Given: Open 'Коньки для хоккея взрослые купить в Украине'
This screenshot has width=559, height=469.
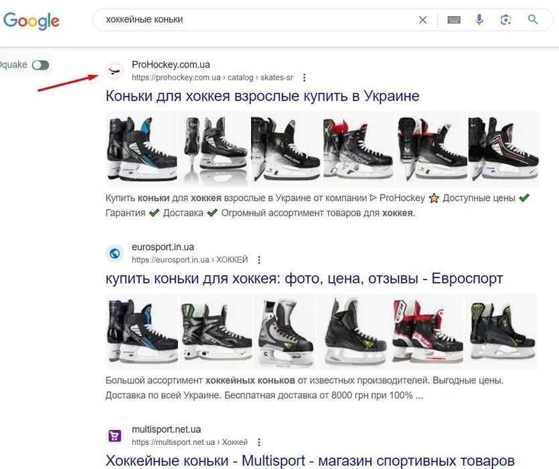Looking at the screenshot, I should point(262,96).
